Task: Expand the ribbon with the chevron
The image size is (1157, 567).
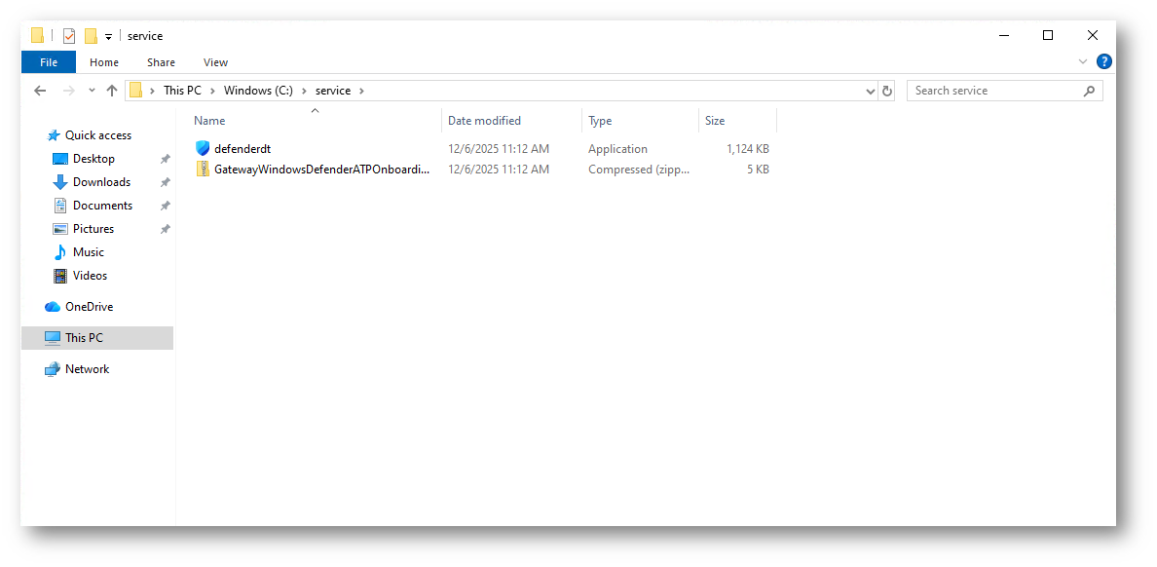Action: 1082,61
